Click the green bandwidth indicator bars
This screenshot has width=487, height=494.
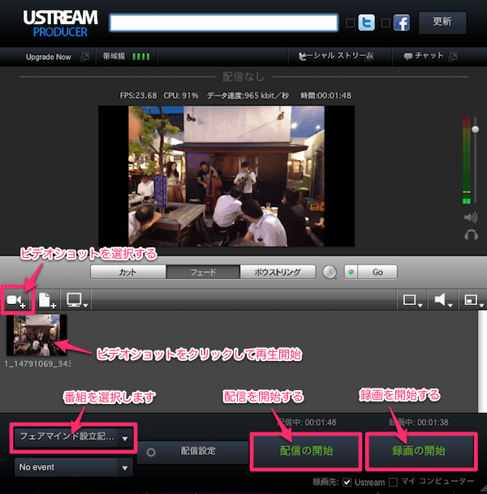coord(141,57)
